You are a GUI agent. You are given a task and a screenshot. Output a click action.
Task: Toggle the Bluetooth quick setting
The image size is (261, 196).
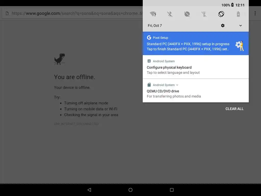[170, 14]
